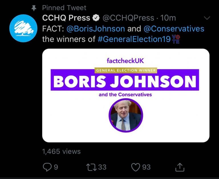219x179 pixels.
Task: Open the share tweet icon
Action: 179,167
